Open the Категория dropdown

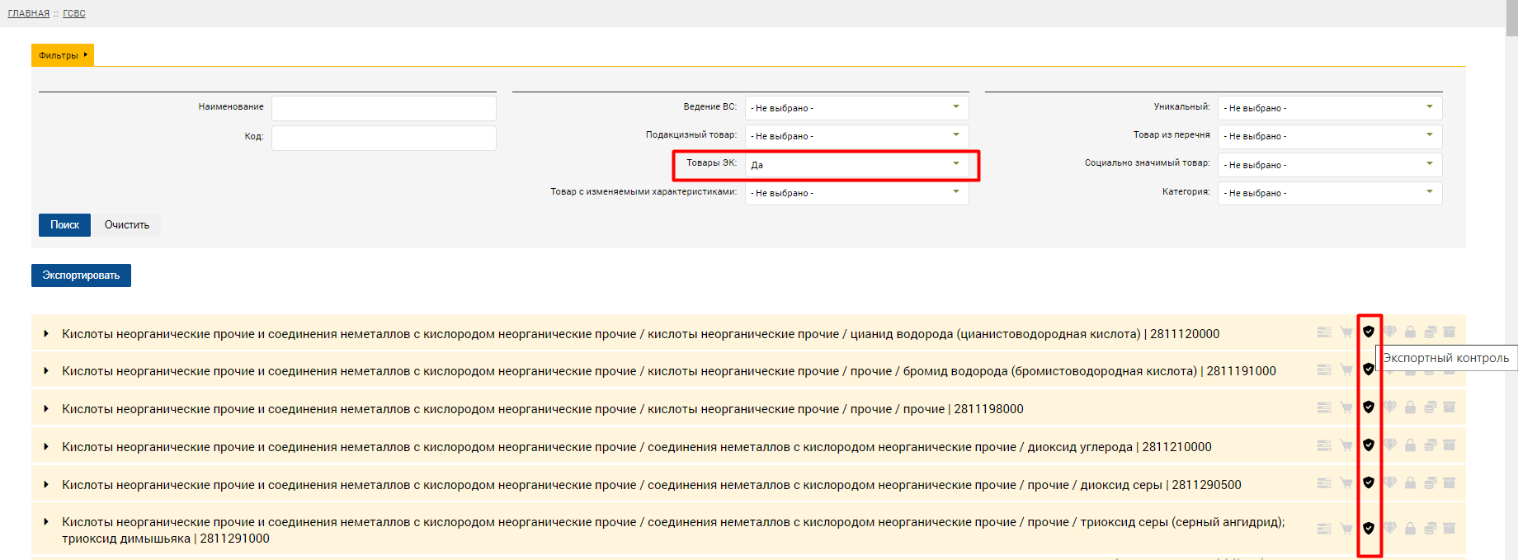1329,193
